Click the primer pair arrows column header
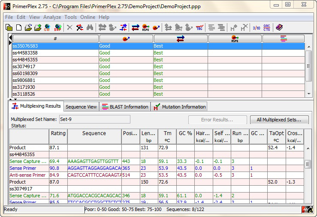317x217 pixels. point(181,39)
